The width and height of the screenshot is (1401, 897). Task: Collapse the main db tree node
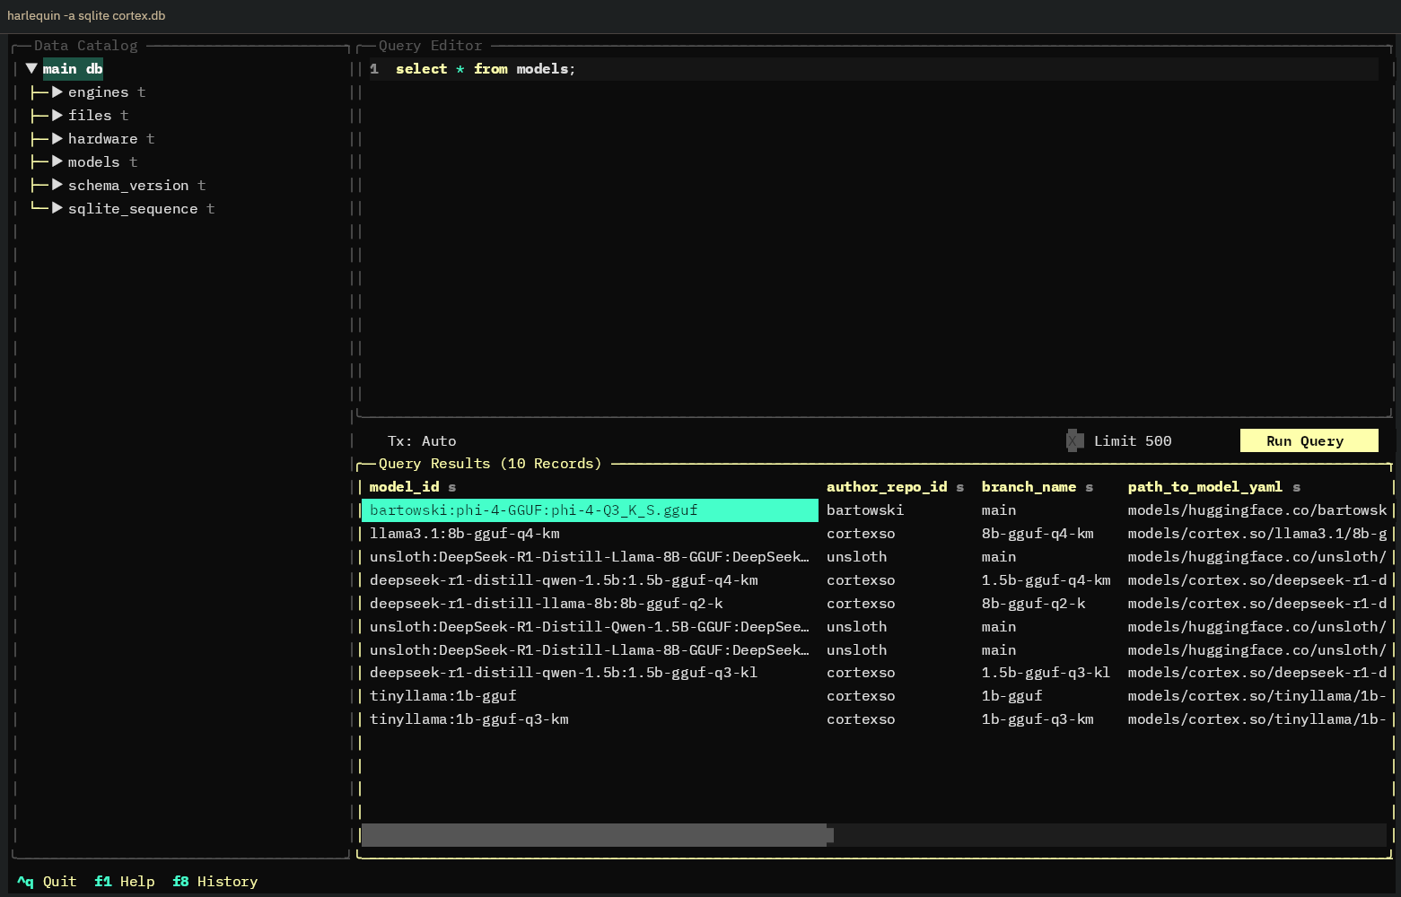click(x=31, y=69)
